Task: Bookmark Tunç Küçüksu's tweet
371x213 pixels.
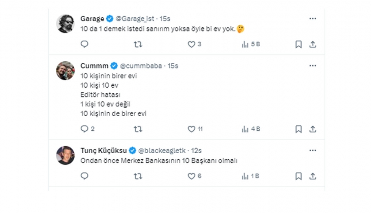Action: pos(298,176)
